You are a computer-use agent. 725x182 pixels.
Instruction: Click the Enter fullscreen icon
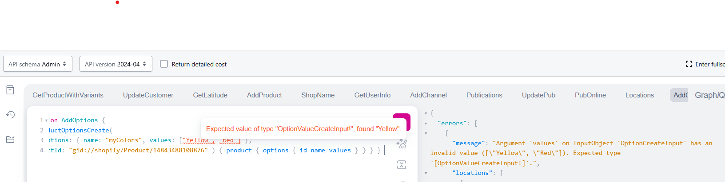point(689,64)
